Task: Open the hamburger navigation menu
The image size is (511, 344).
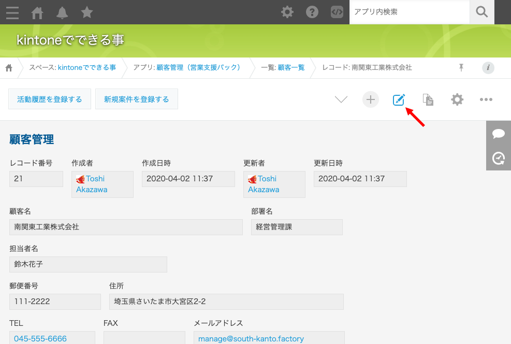Action: click(x=12, y=12)
